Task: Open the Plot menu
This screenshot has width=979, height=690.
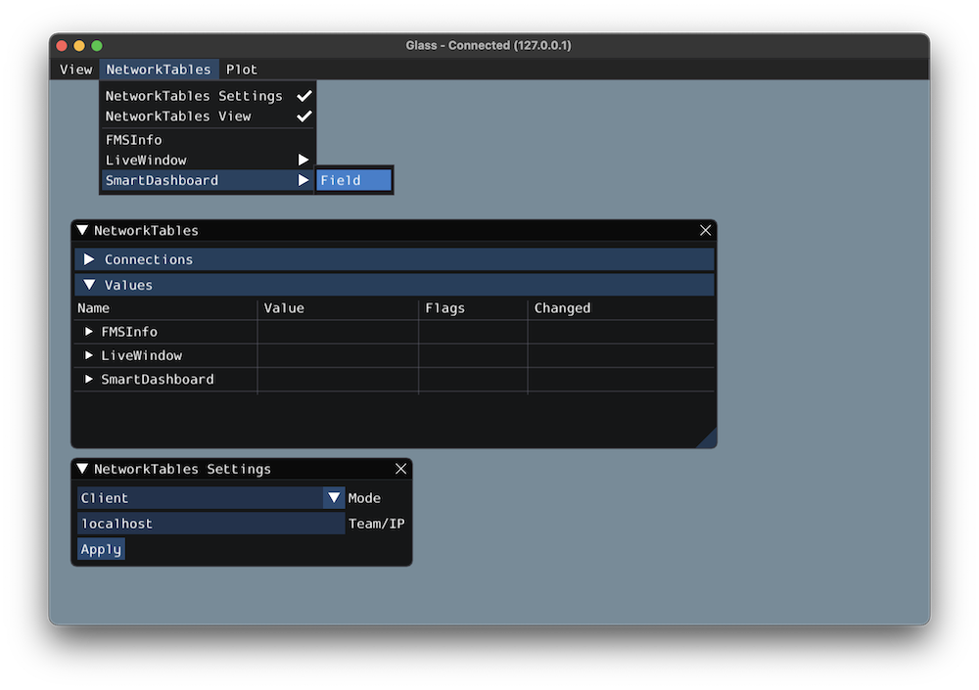Action: click(242, 69)
